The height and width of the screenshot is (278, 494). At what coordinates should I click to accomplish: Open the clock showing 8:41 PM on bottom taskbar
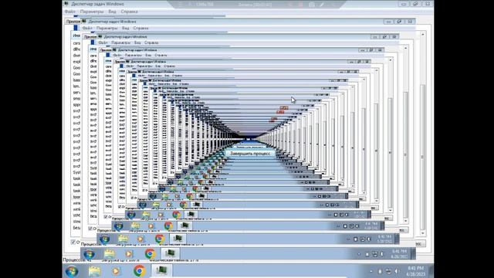[416, 271]
